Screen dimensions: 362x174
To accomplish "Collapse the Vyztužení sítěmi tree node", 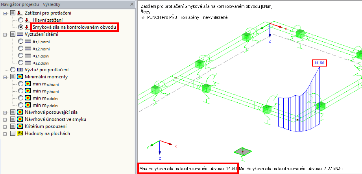I will point(5,35).
